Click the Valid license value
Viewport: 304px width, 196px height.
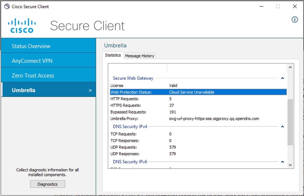coord(173,86)
